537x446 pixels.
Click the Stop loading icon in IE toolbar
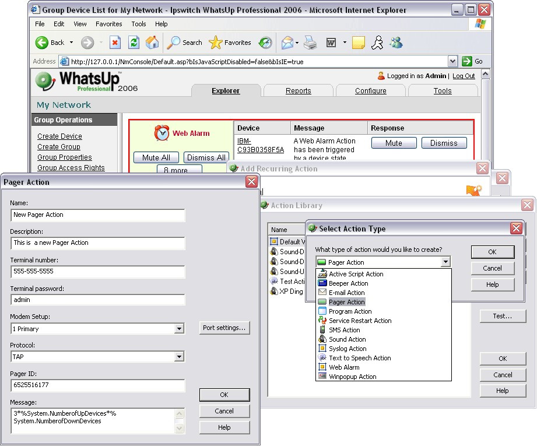pos(115,43)
